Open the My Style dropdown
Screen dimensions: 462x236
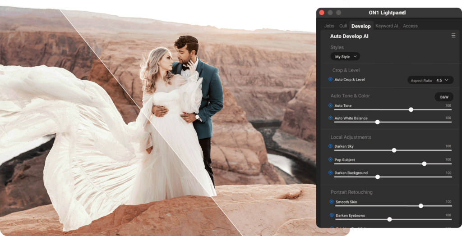pos(345,57)
